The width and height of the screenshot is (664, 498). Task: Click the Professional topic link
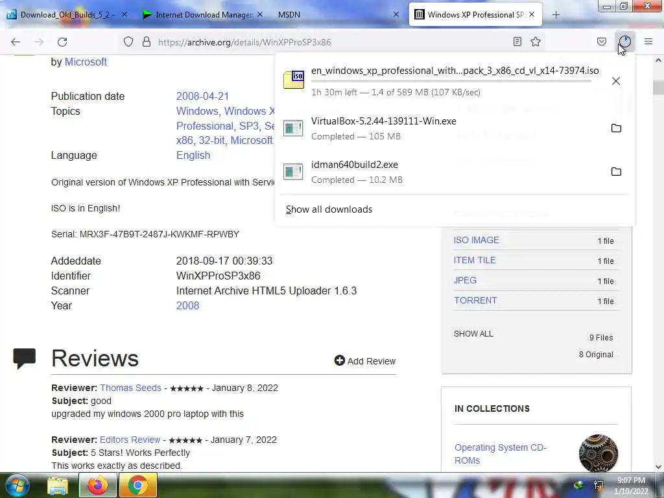click(204, 126)
